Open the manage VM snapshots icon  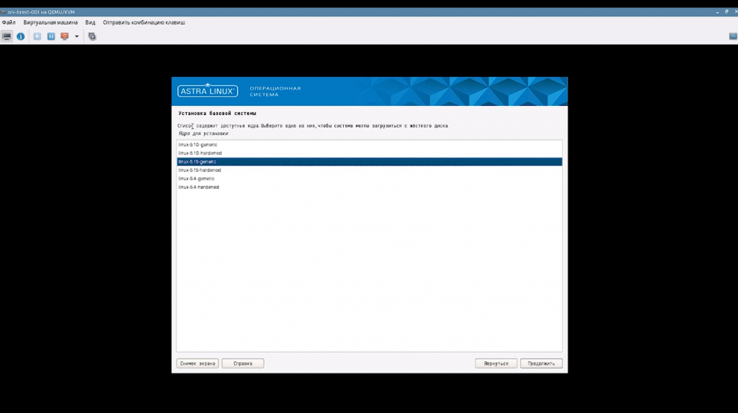point(92,36)
